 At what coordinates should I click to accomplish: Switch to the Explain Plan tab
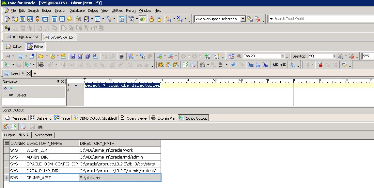164,118
